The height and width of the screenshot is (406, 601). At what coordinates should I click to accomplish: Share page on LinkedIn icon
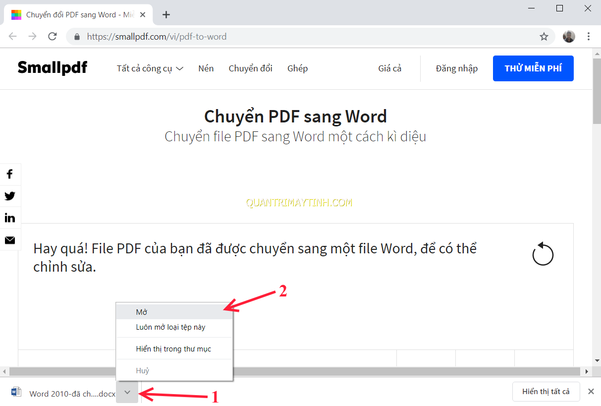point(10,218)
